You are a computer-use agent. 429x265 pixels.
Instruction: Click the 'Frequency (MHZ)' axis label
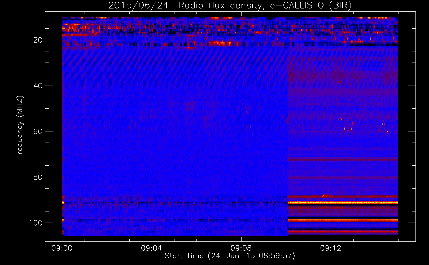[x=20, y=127]
